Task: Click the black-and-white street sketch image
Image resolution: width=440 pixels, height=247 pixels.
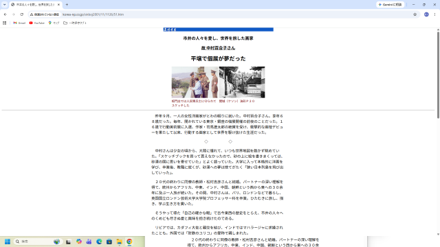Action: [x=242, y=82]
